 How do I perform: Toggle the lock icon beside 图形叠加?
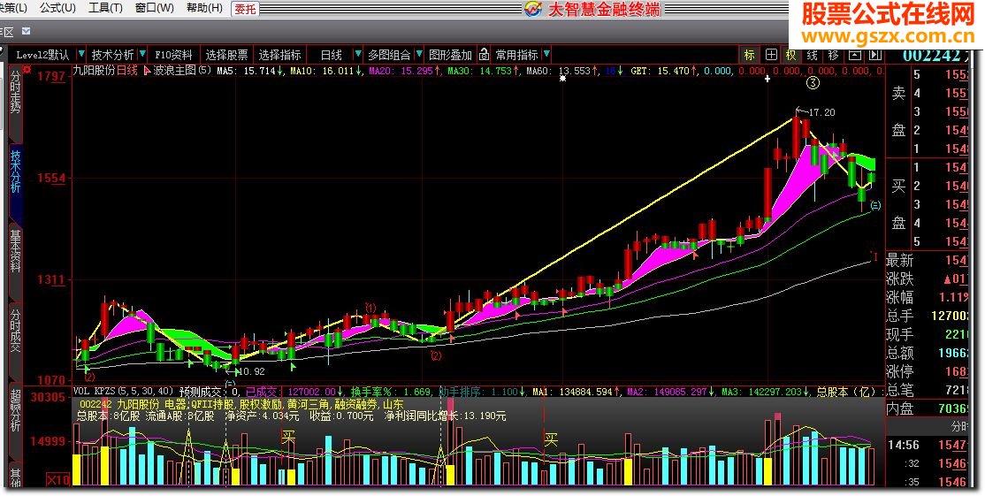[x=484, y=55]
